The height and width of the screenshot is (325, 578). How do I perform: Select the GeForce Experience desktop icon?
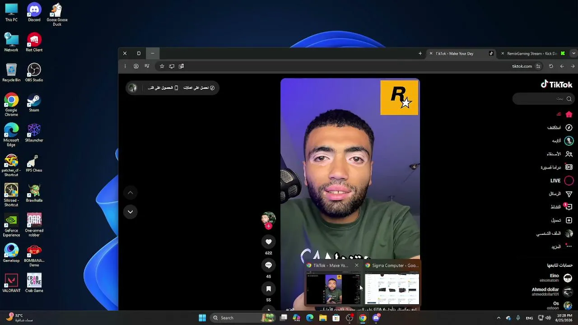coord(11,225)
